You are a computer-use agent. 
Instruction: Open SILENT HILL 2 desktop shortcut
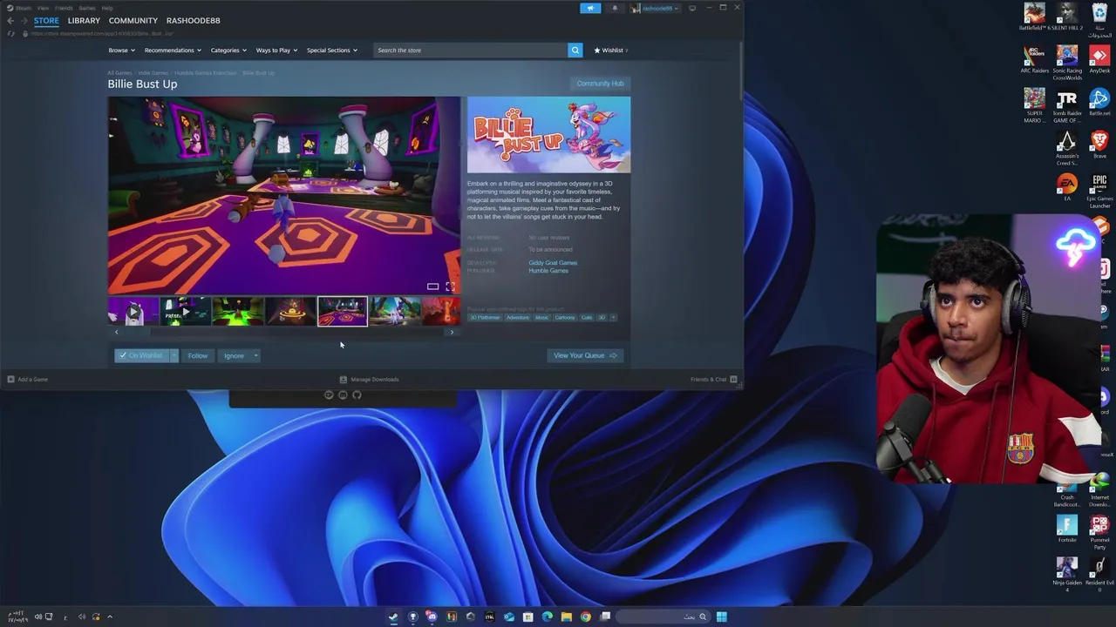(1067, 17)
